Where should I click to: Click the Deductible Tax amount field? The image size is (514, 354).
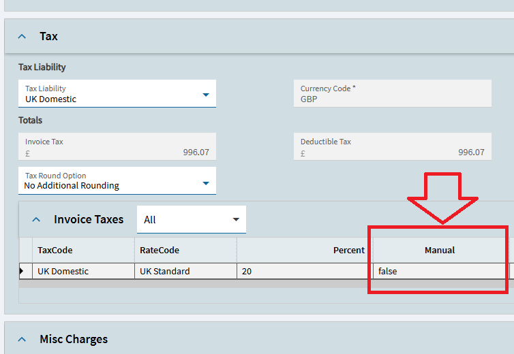pos(393,146)
